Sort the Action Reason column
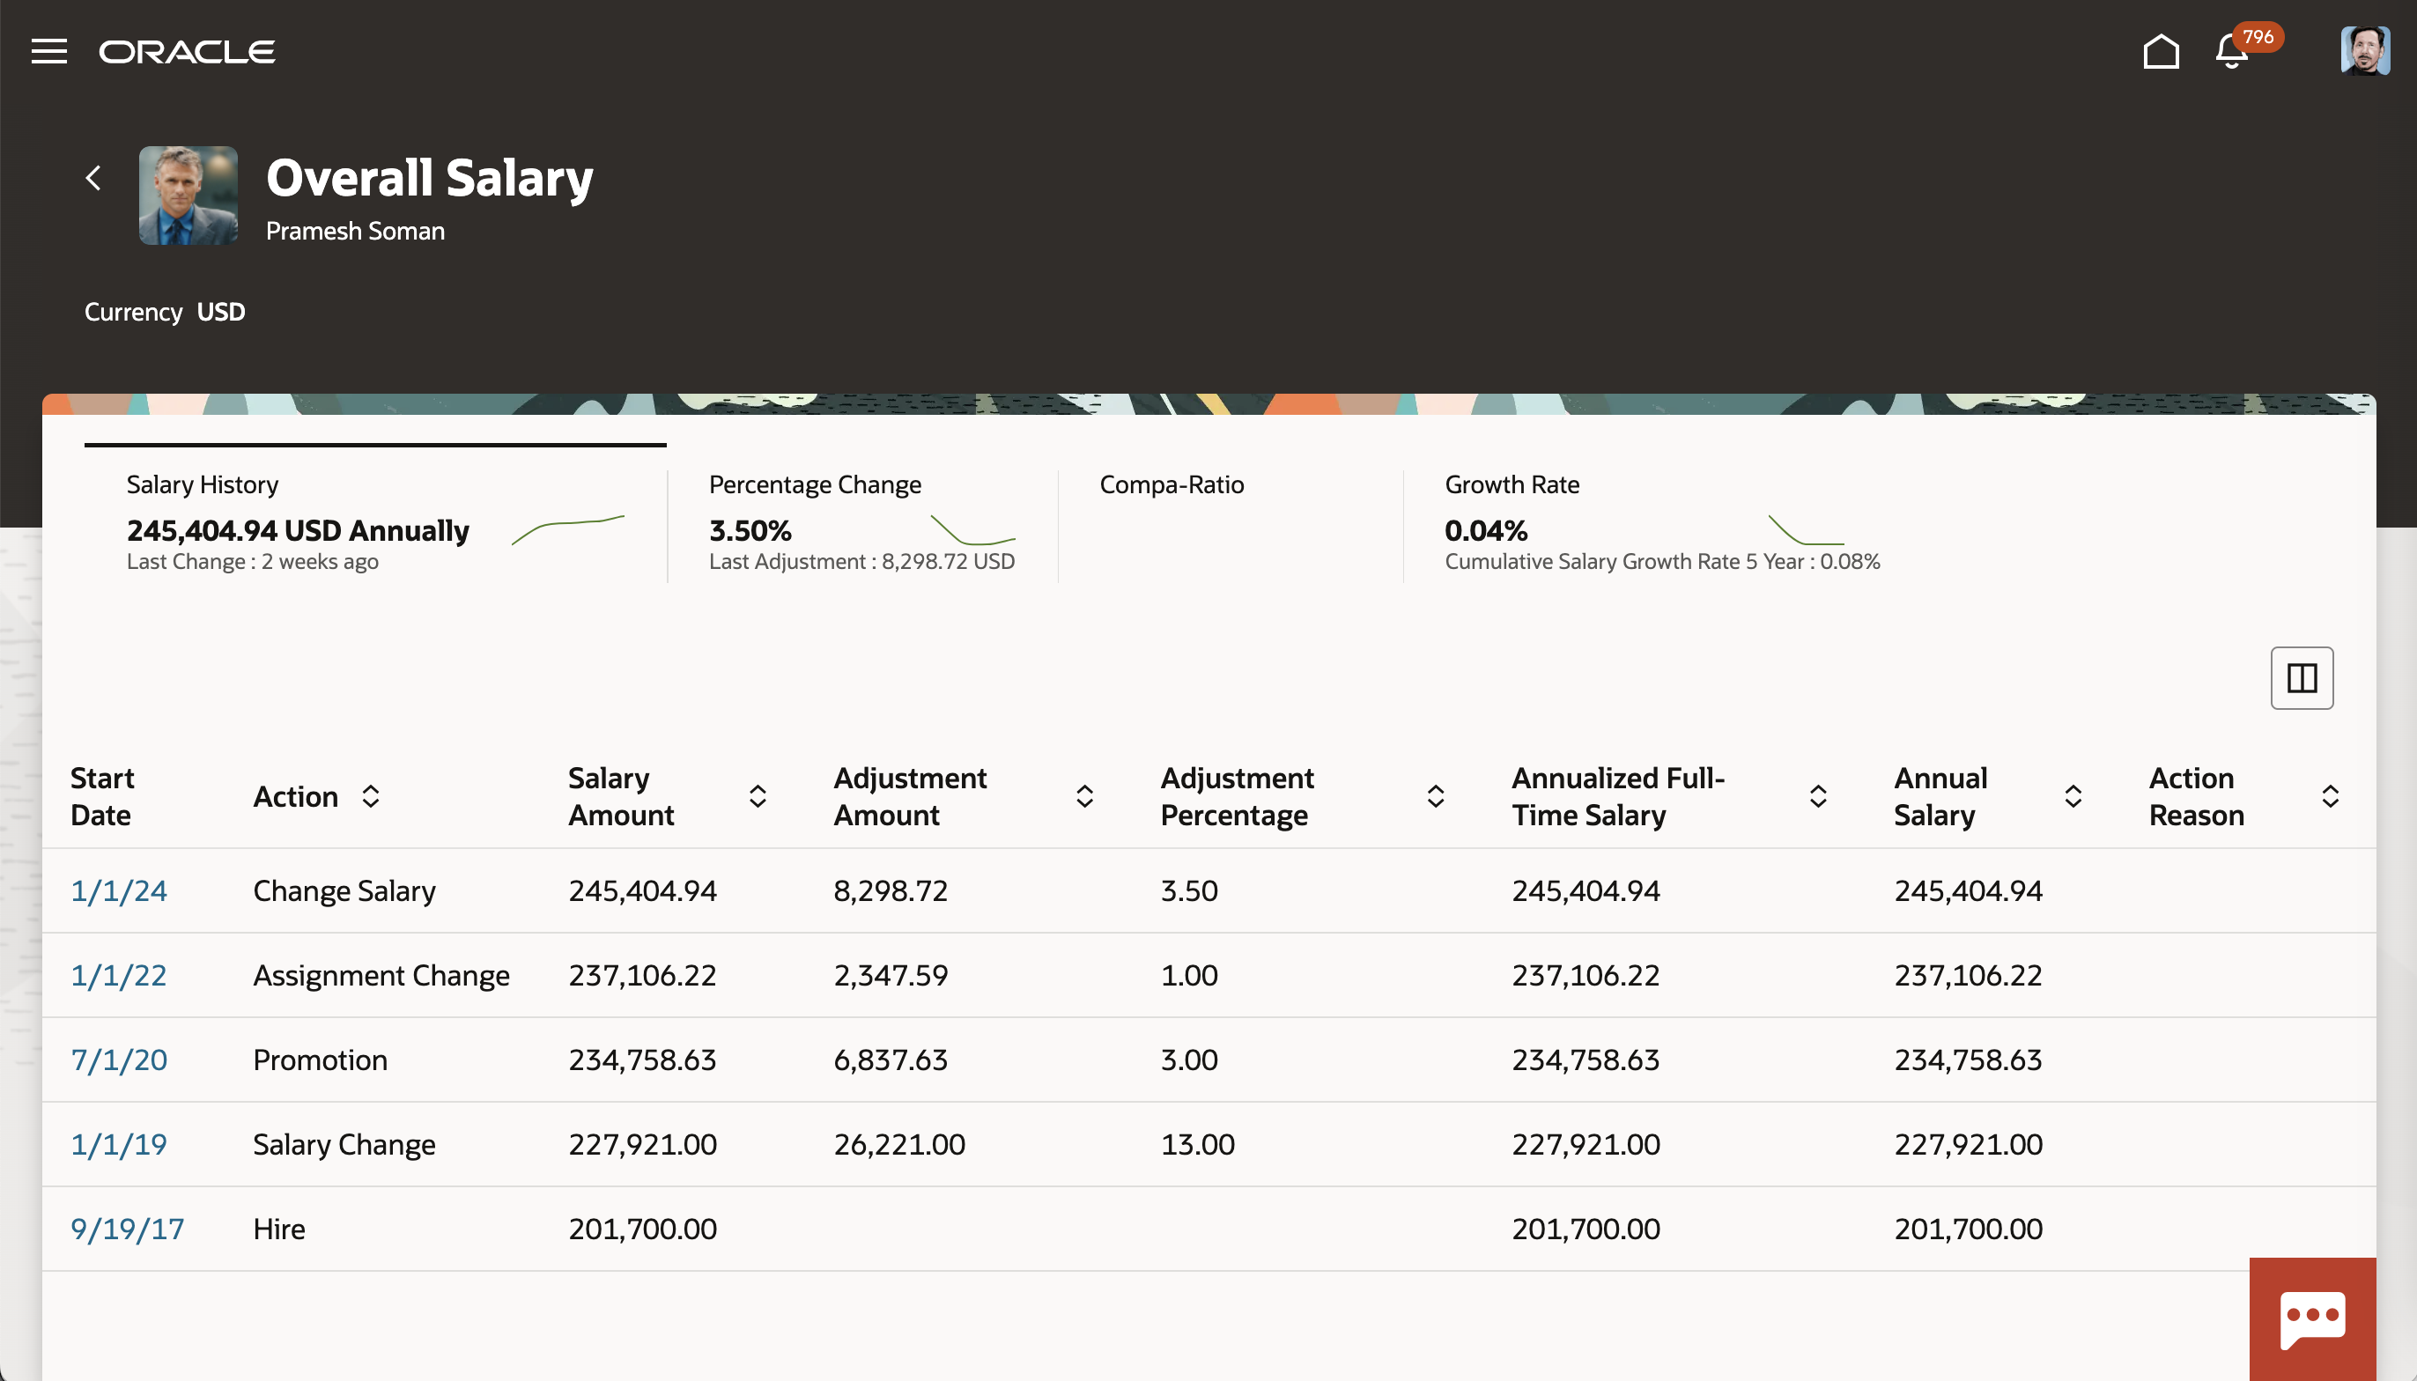This screenshot has height=1381, width=2417. (x=2330, y=796)
